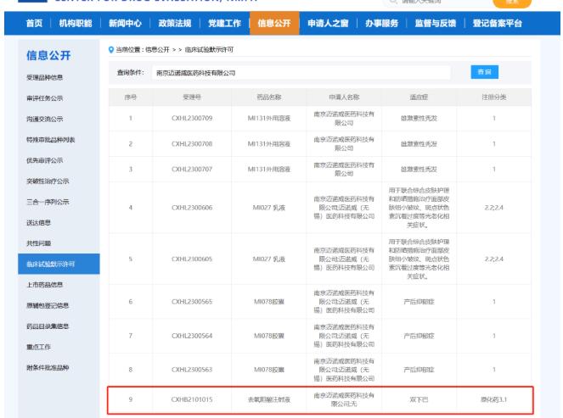Open 药品目录集信息 sidebar entry
The width and height of the screenshot is (563, 418).
click(48, 326)
